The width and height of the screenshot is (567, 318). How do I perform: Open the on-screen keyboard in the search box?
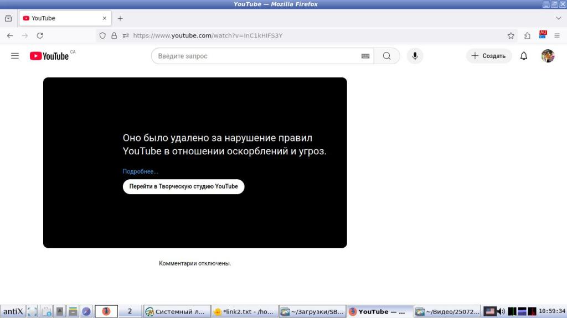point(365,56)
